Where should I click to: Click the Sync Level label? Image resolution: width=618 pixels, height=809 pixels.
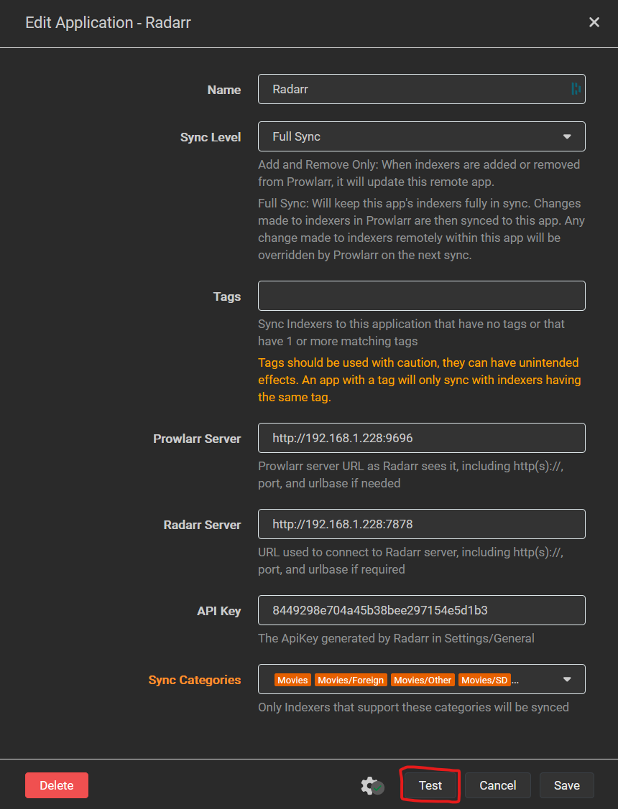click(x=211, y=137)
